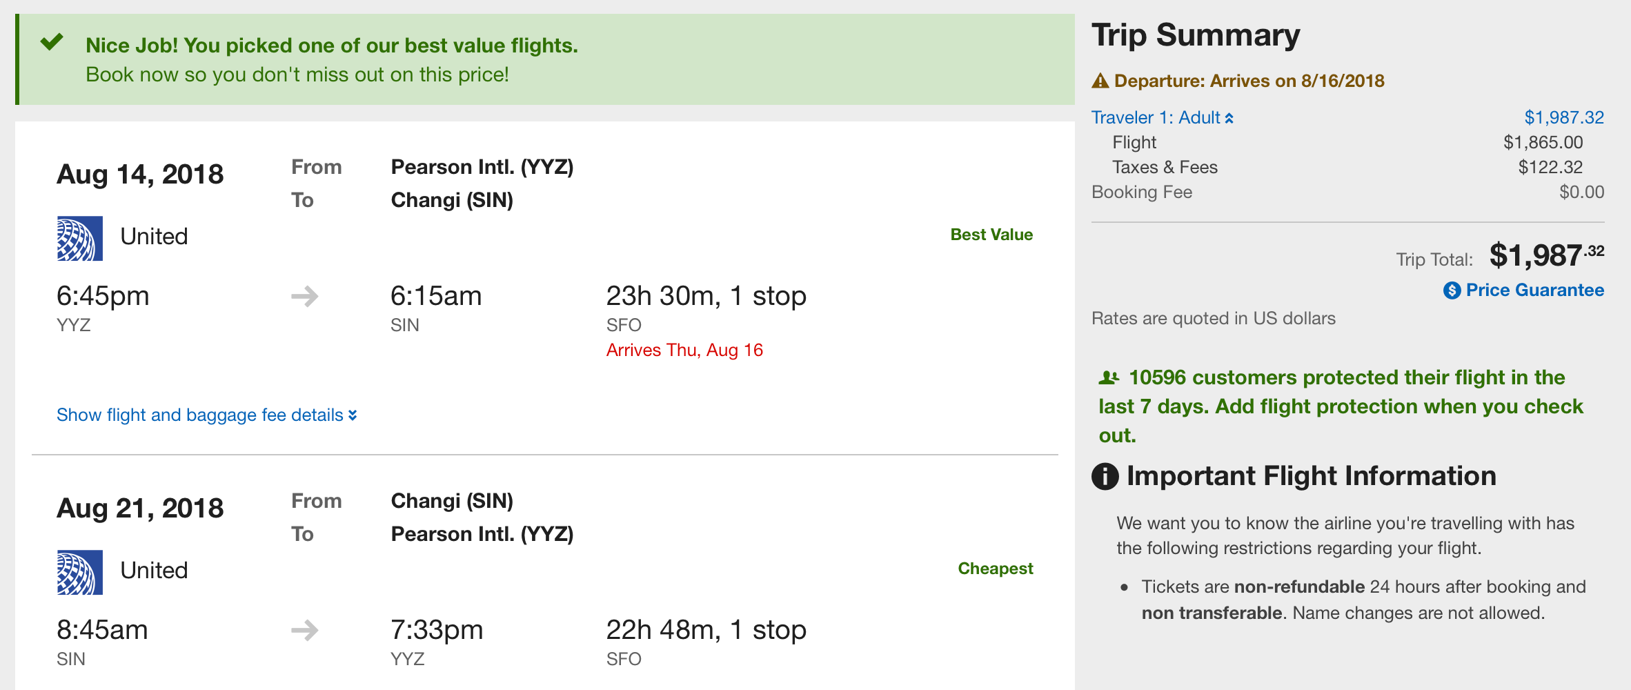
Task: Expand Show flight and baggage fee details
Action: pos(199,415)
